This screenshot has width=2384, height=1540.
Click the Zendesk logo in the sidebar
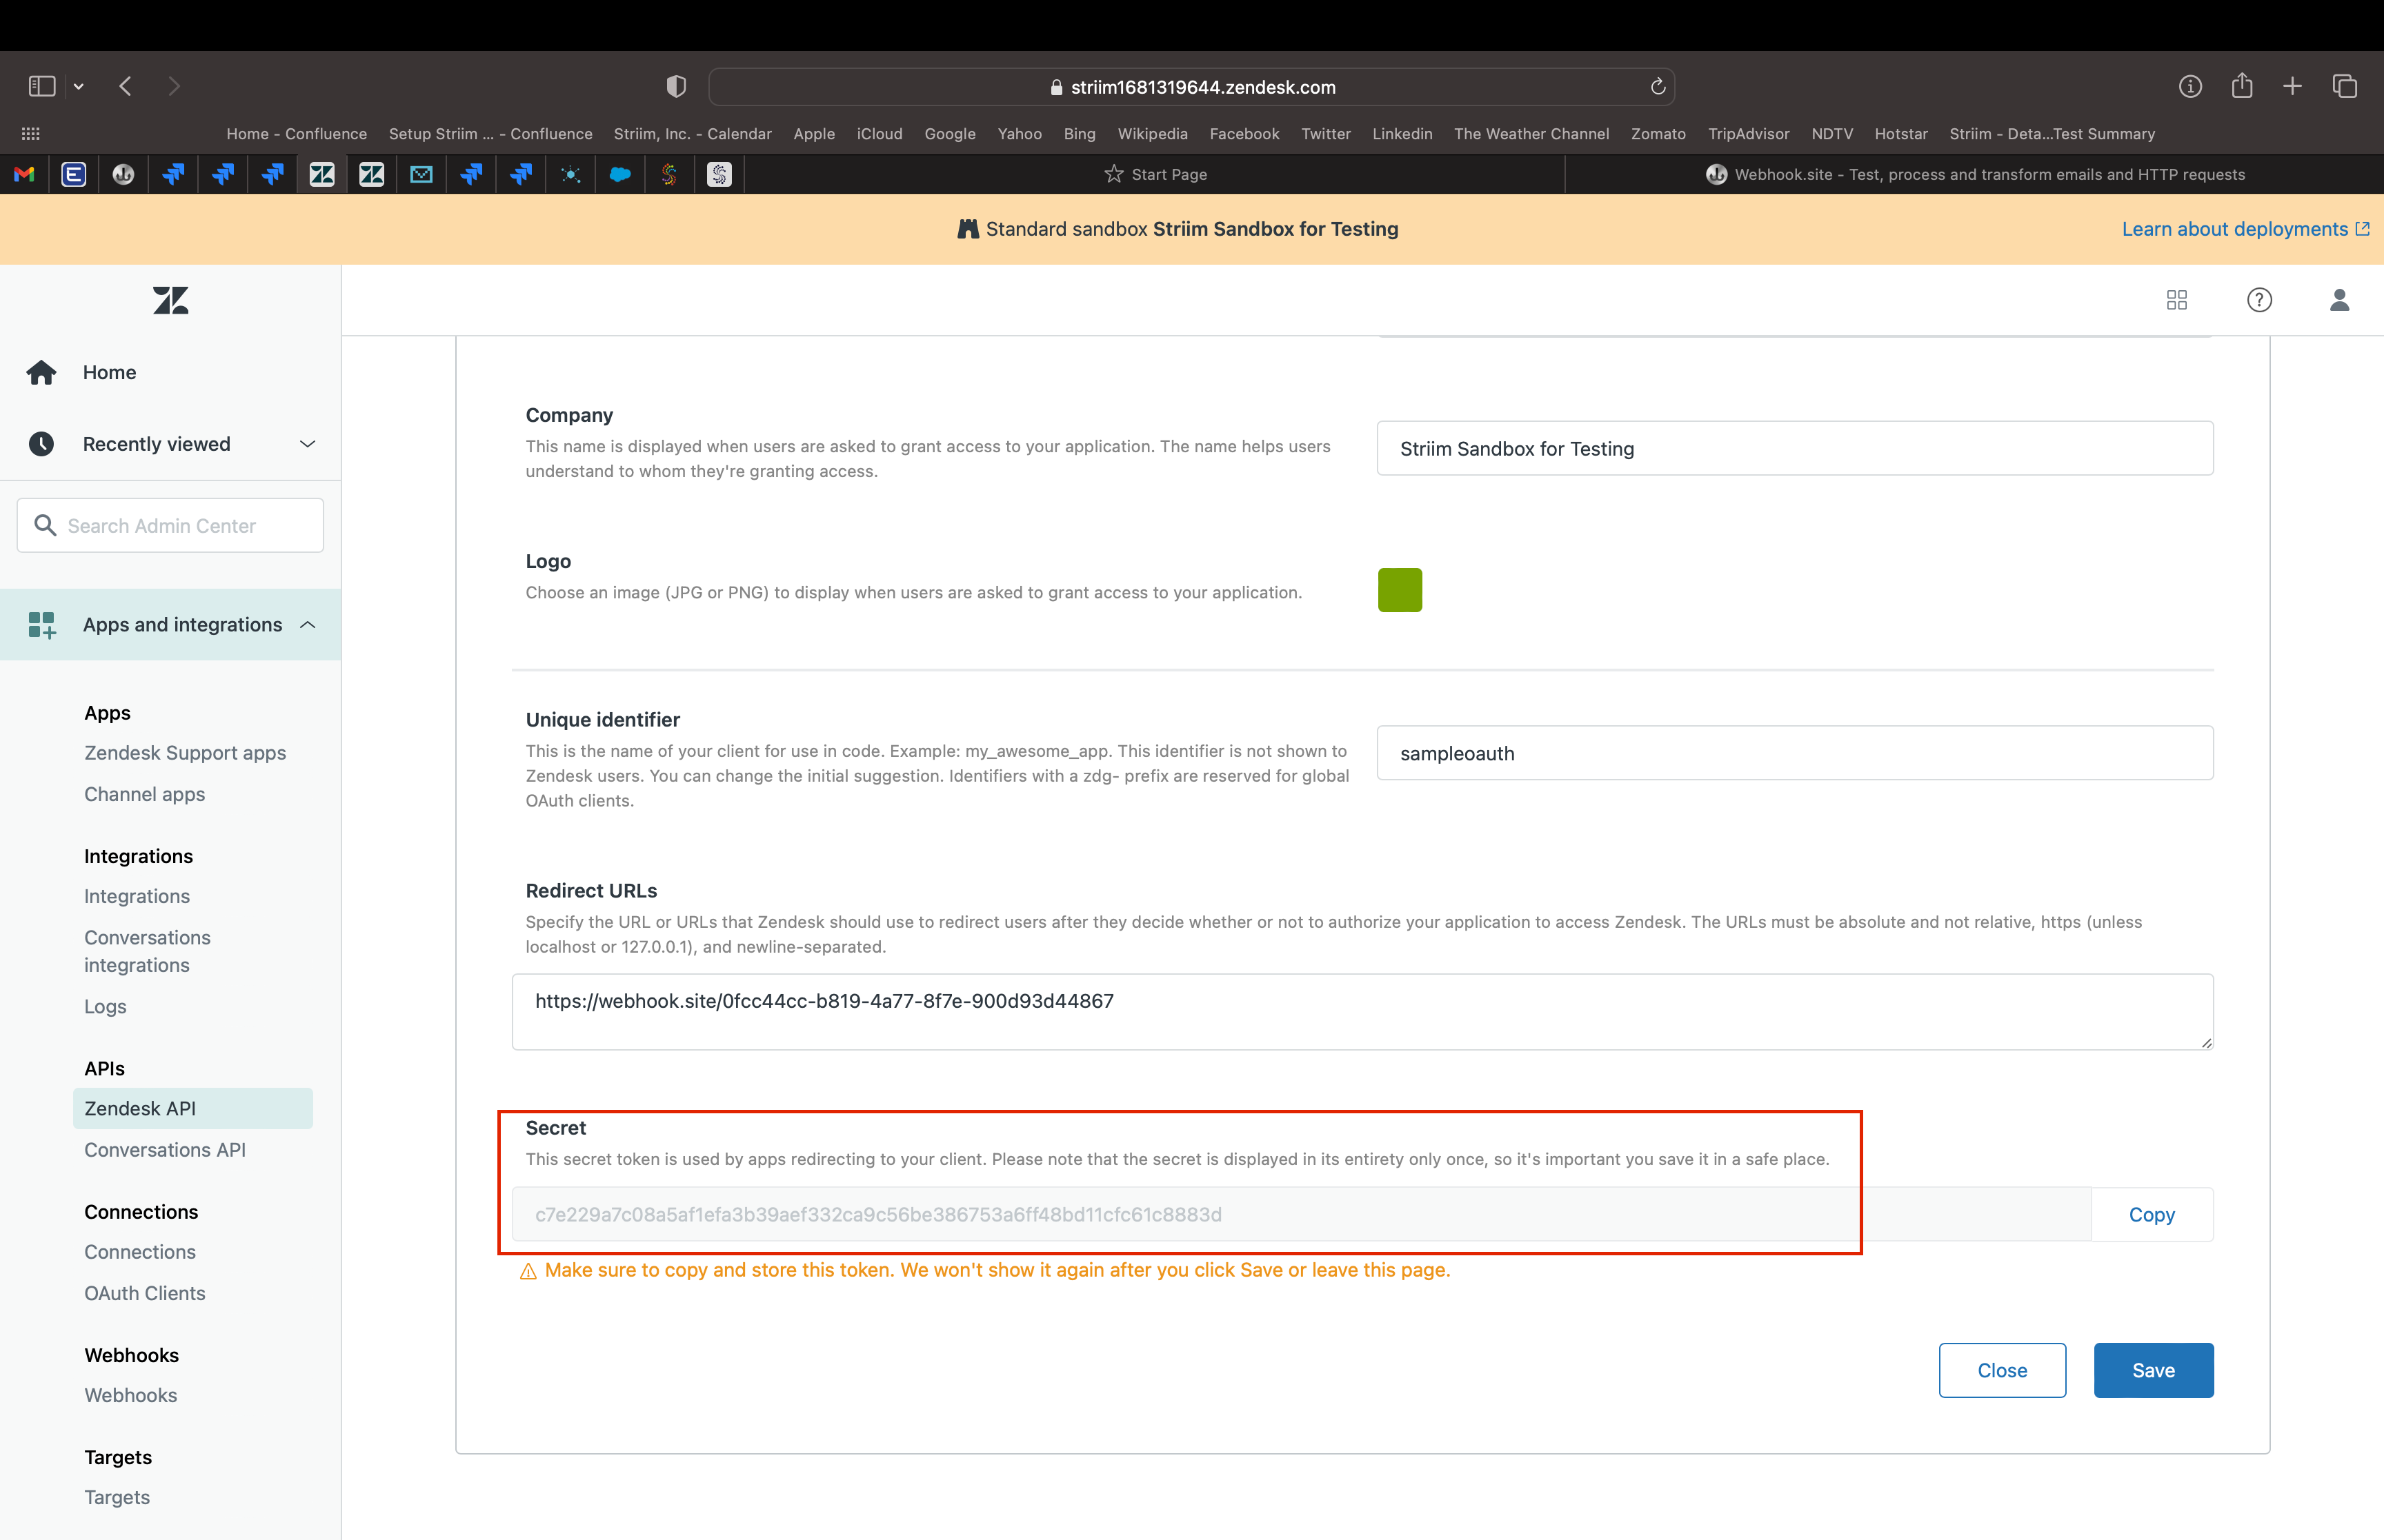tap(169, 299)
